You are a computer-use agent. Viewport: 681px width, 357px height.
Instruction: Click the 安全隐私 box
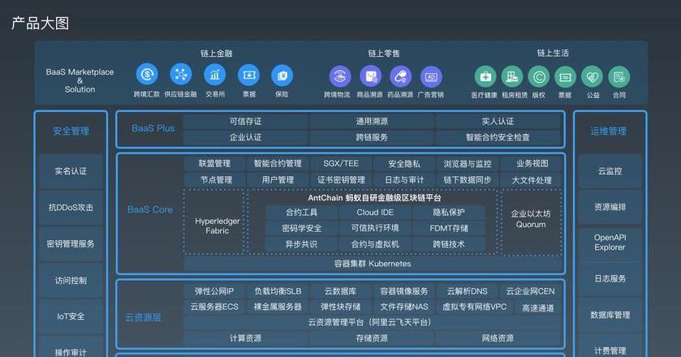(404, 163)
